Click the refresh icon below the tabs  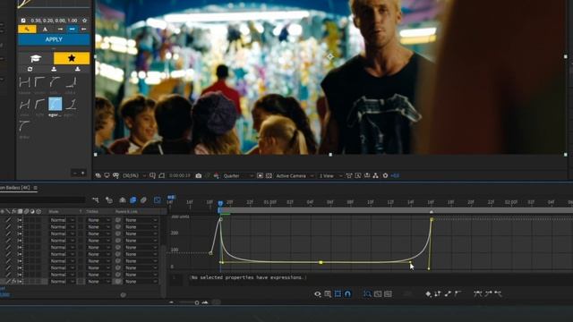(30, 69)
